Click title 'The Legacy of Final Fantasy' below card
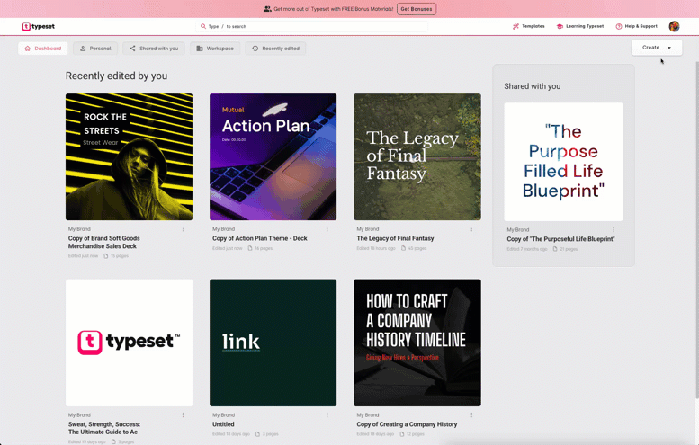This screenshot has width=699, height=445. [x=396, y=238]
